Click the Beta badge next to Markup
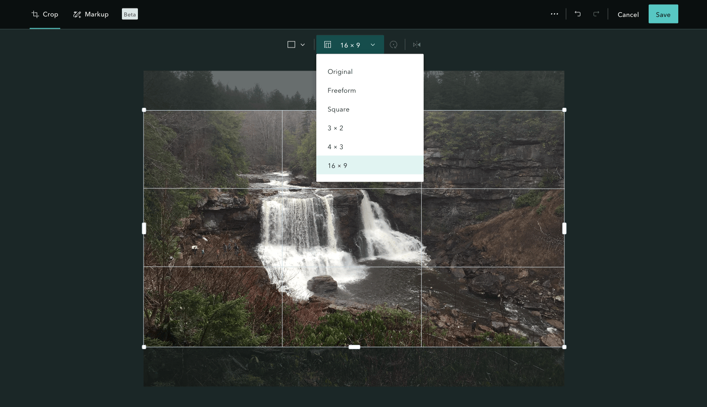The image size is (707, 407). tap(130, 14)
